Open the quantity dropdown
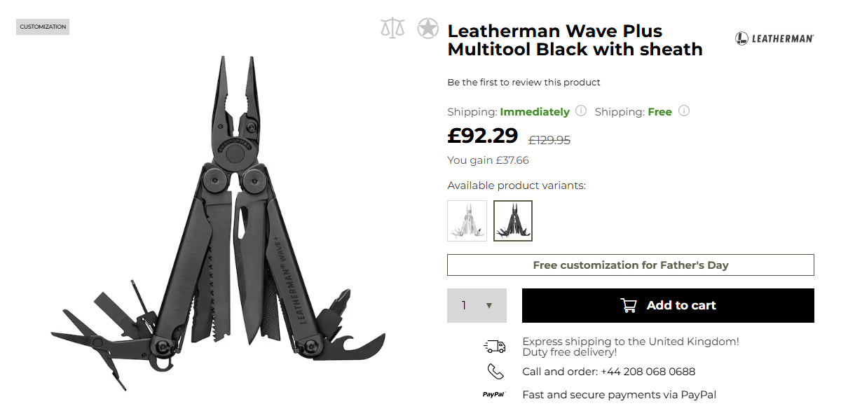 (477, 305)
